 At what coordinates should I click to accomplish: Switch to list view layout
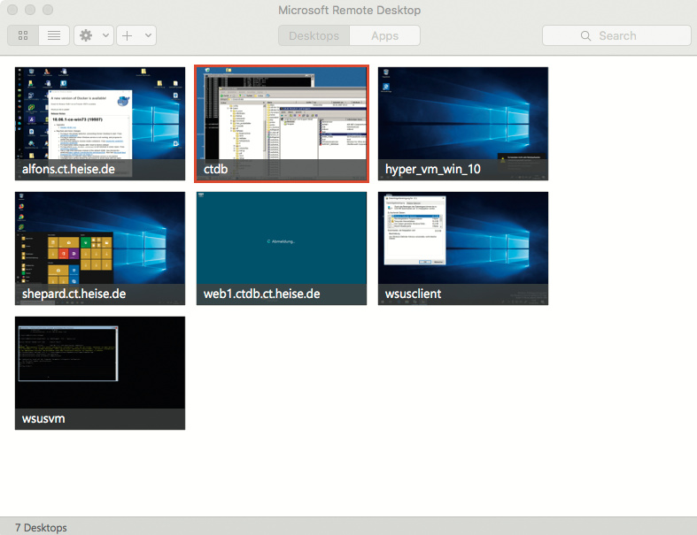point(54,35)
